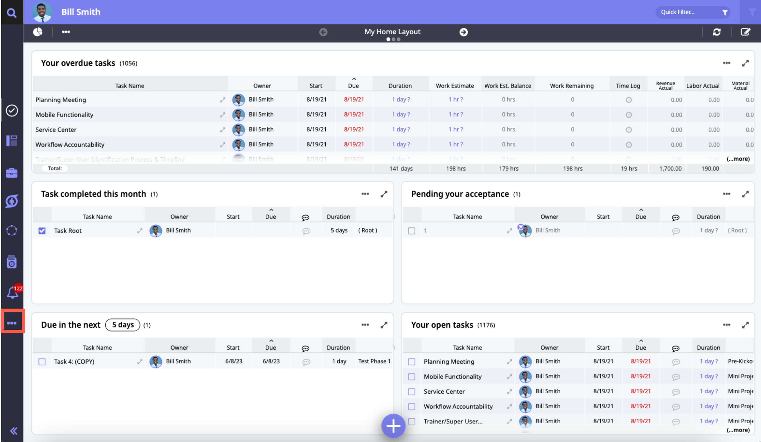Screen dimensions: 761x442
Task: Open the Quick Filter dropdown
Action: pos(693,12)
